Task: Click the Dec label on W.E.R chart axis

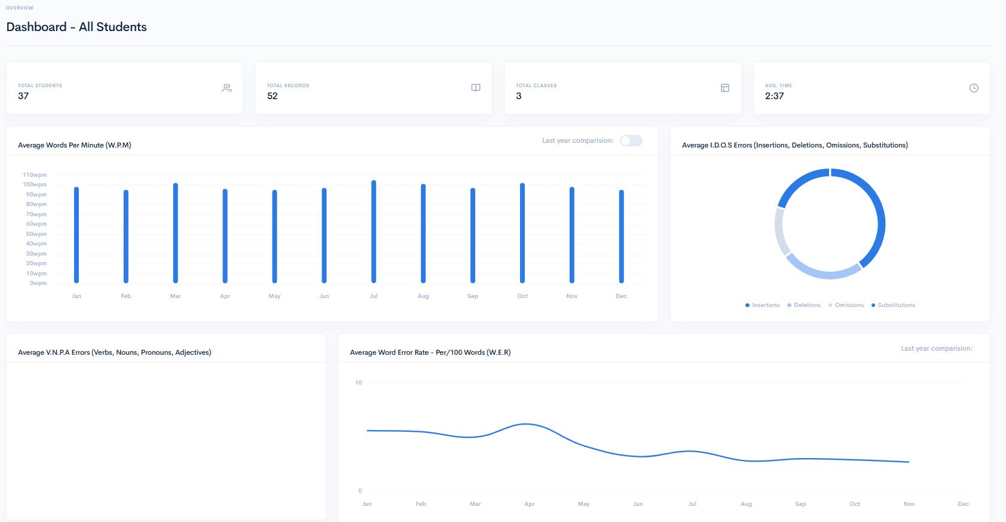Action: (963, 504)
